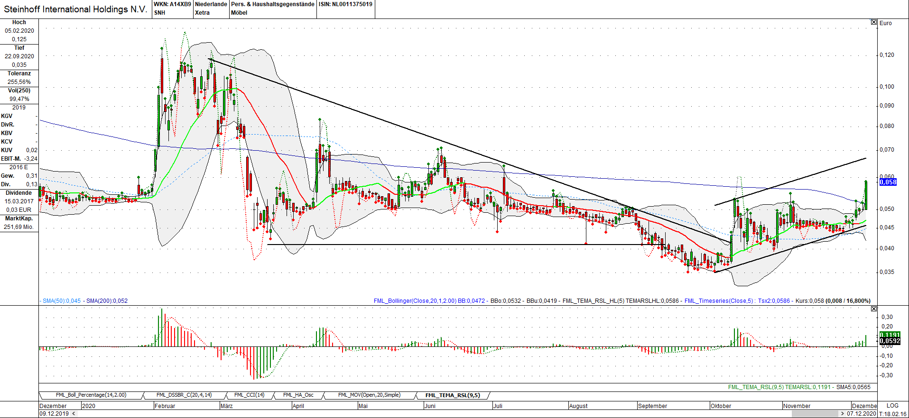Viewport: 909px width, 418px height.
Task: Click the blue 0,058 current price marker
Action: tap(888, 182)
